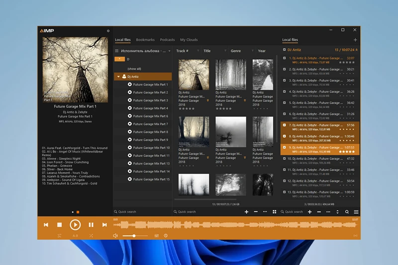Click AIMP logo in title bar
This screenshot has width=398, height=265.
point(47,31)
